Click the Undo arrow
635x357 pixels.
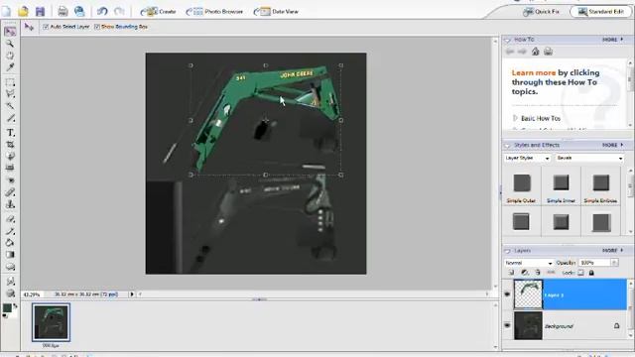[102, 11]
